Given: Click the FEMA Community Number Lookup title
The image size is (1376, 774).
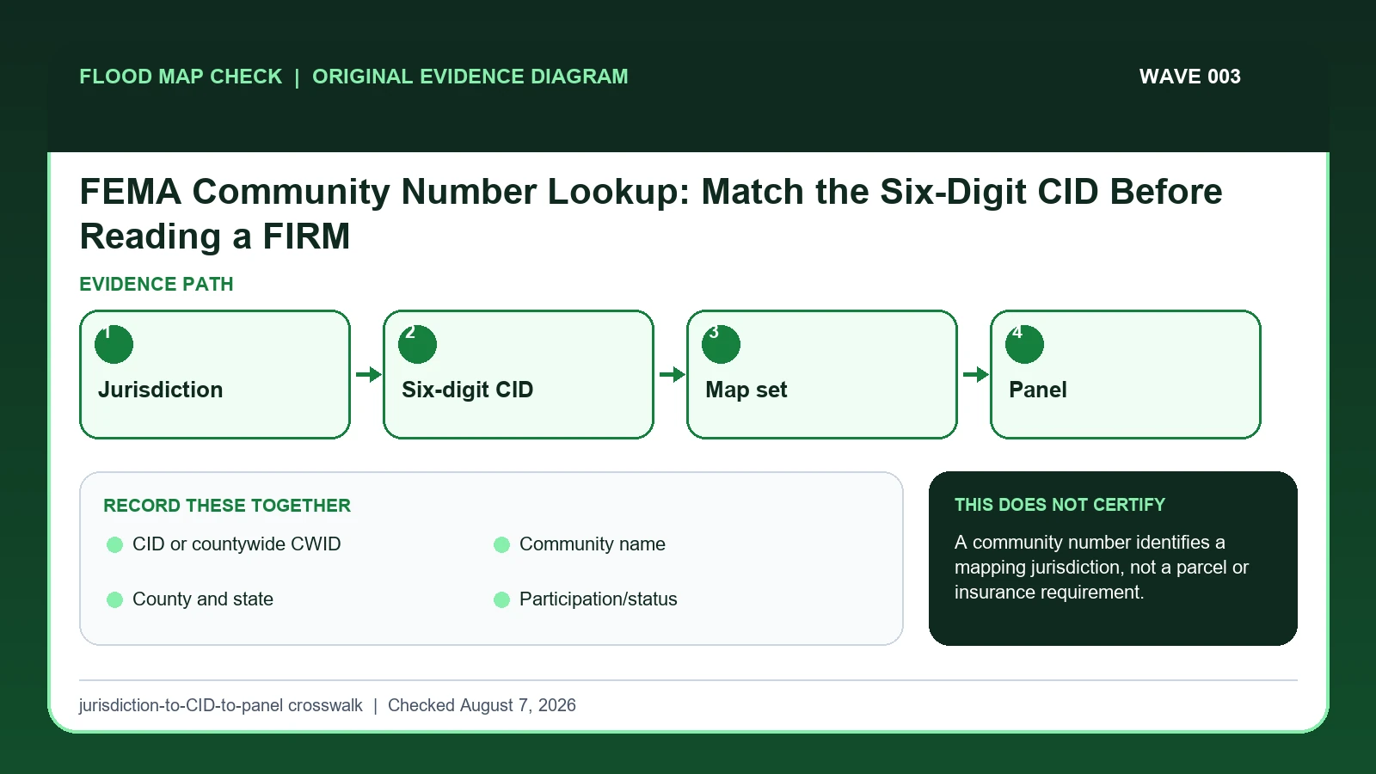Looking at the screenshot, I should 651,213.
